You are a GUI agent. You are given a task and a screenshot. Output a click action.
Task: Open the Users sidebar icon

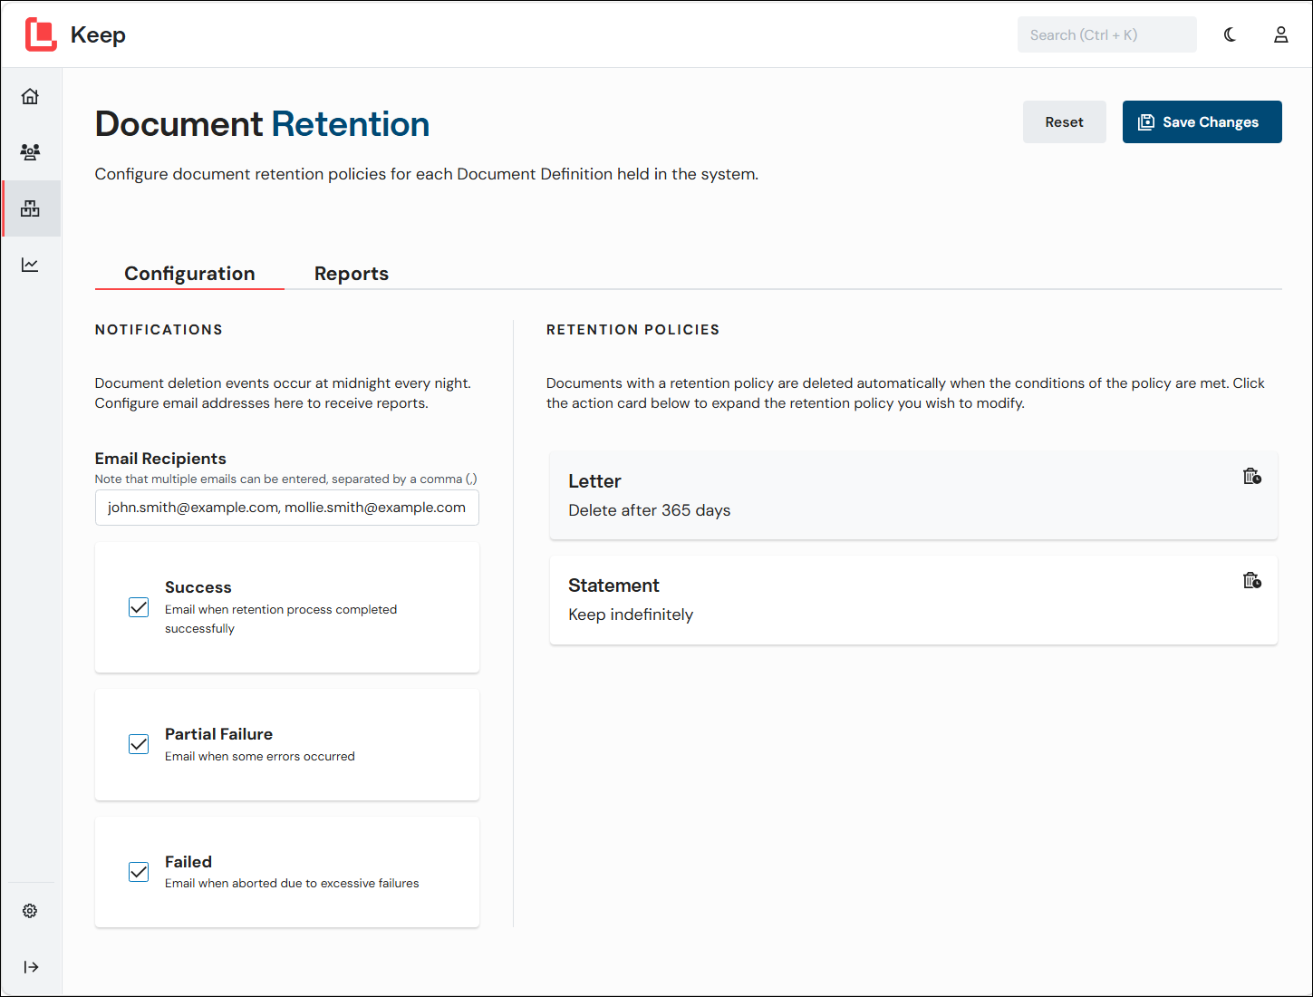(x=31, y=152)
